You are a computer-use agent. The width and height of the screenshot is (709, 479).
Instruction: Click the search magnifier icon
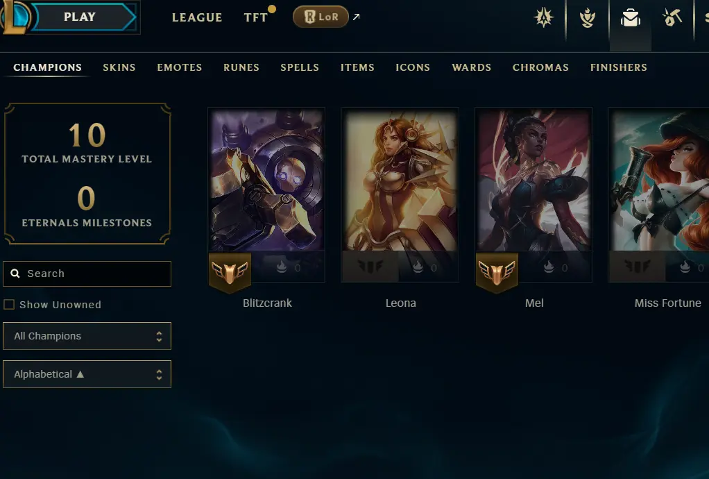(15, 274)
